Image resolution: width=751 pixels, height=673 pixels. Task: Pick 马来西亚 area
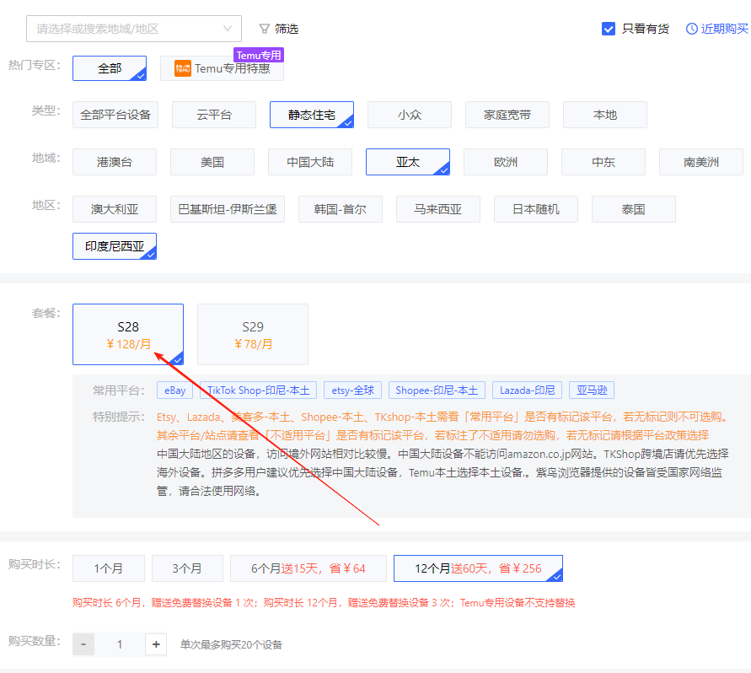pos(437,209)
